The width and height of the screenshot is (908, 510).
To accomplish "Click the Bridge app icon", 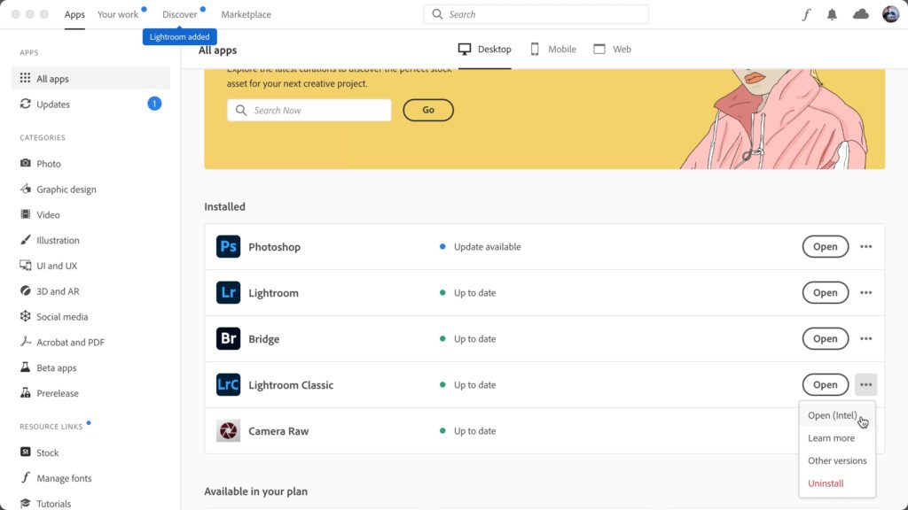I will [x=228, y=339].
